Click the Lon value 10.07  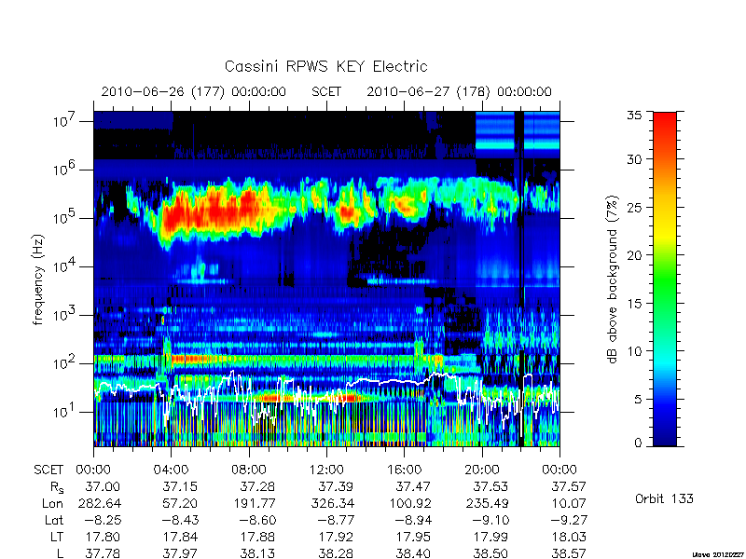[x=569, y=503]
